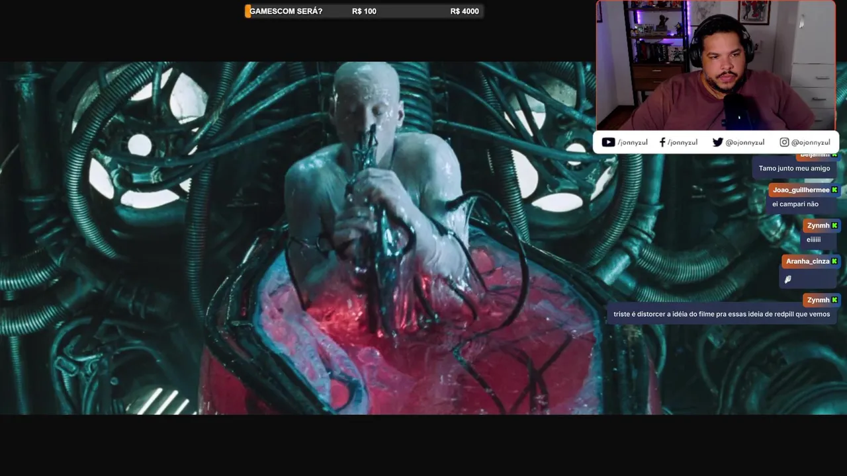Click the '/jonnyzul' YouTube handle text
Image resolution: width=847 pixels, height=476 pixels.
click(x=633, y=142)
